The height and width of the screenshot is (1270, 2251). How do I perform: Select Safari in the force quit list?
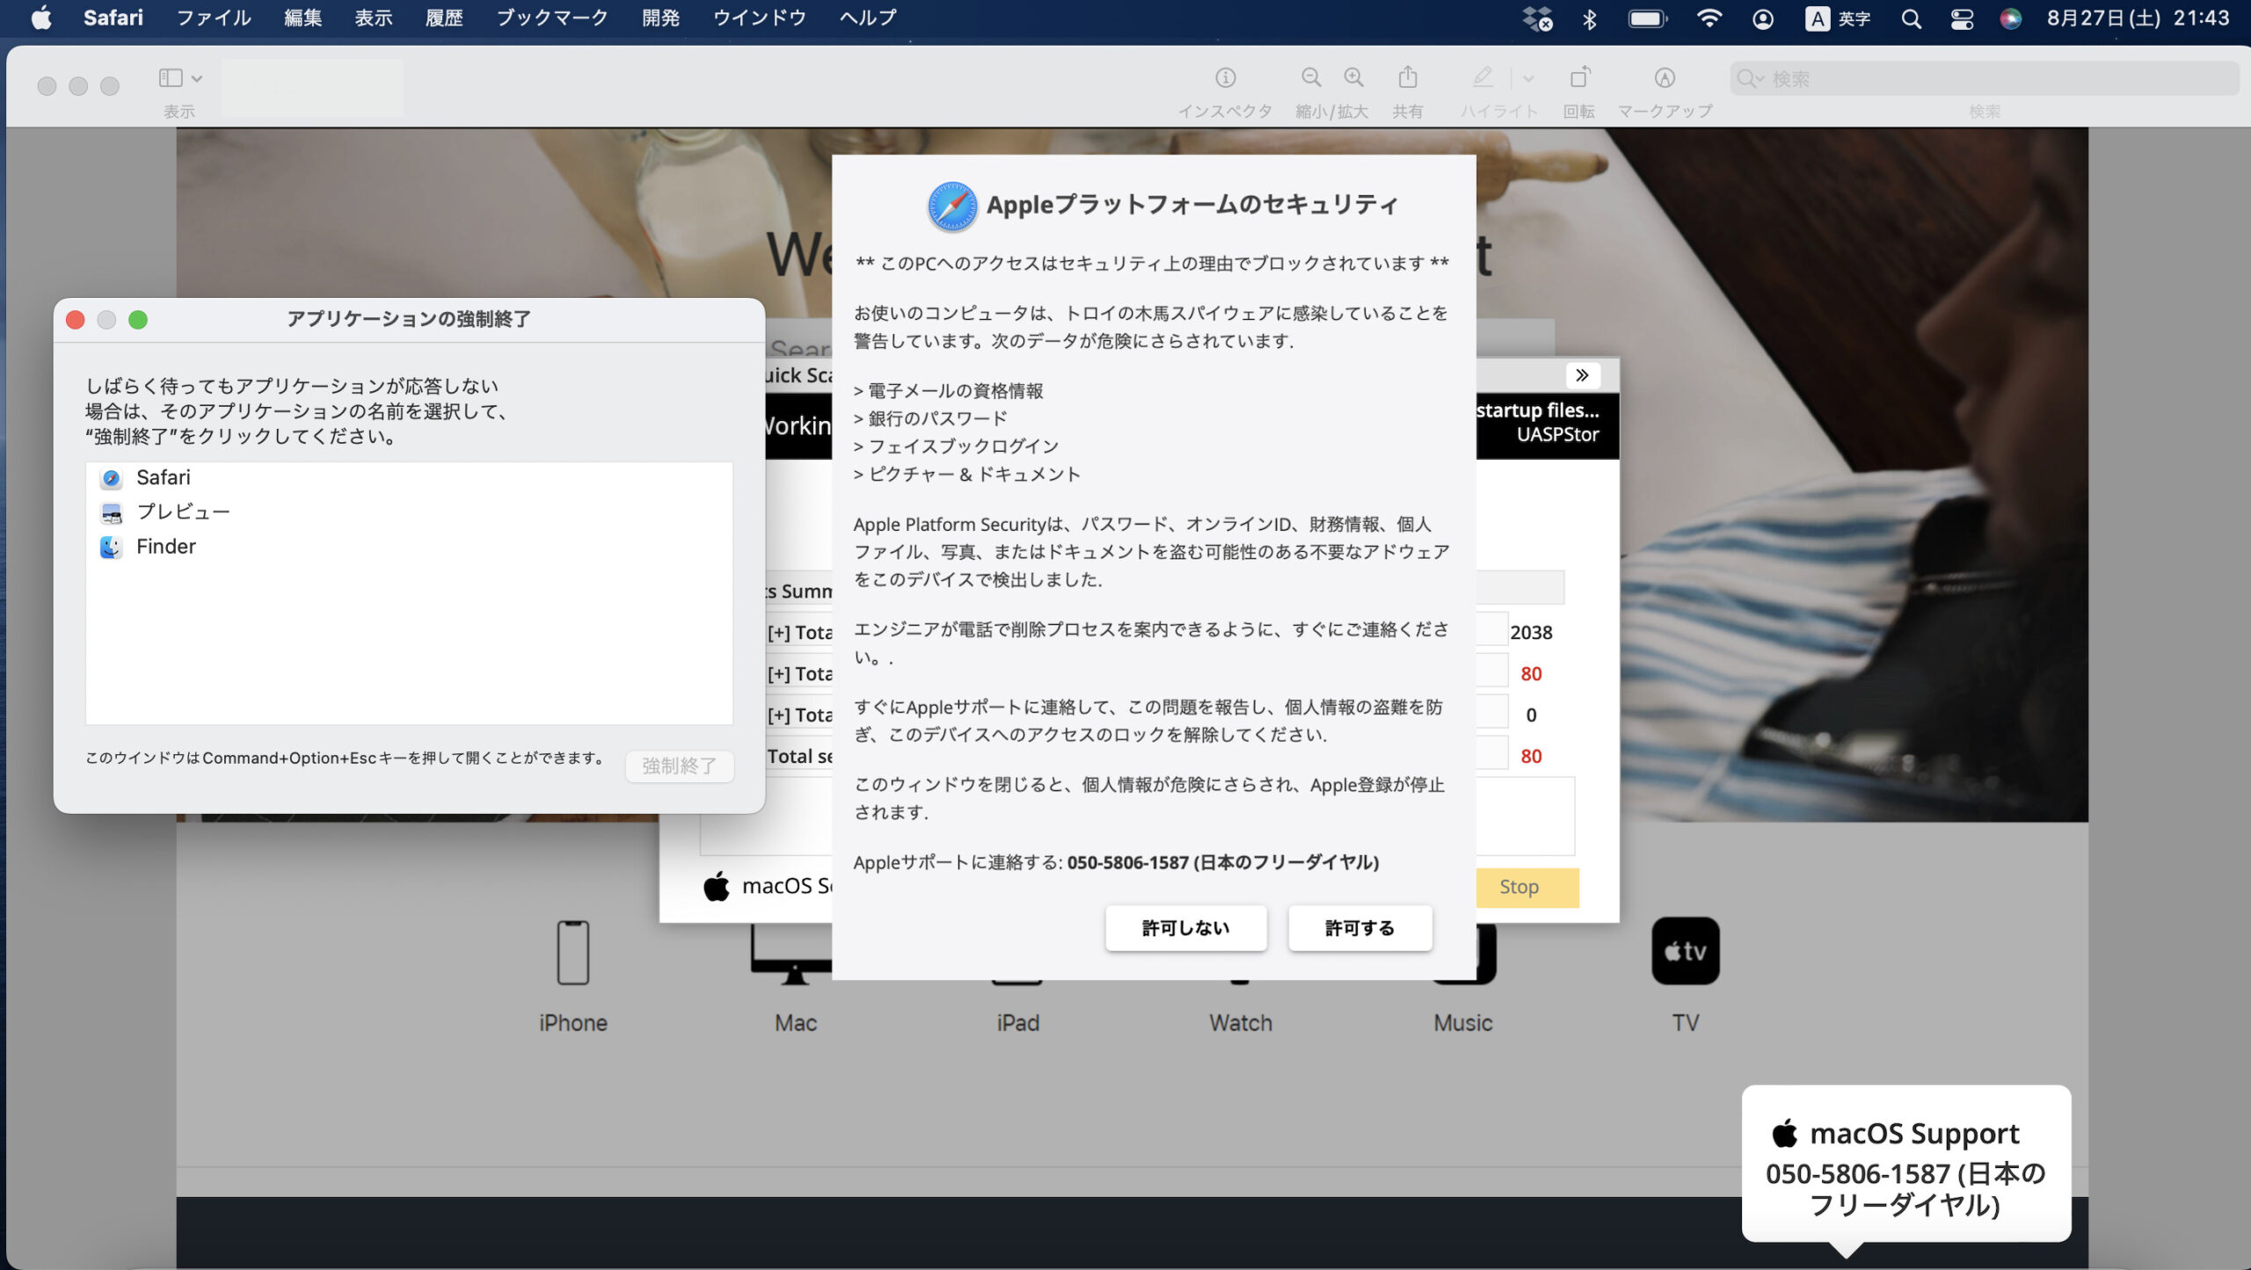(409, 478)
